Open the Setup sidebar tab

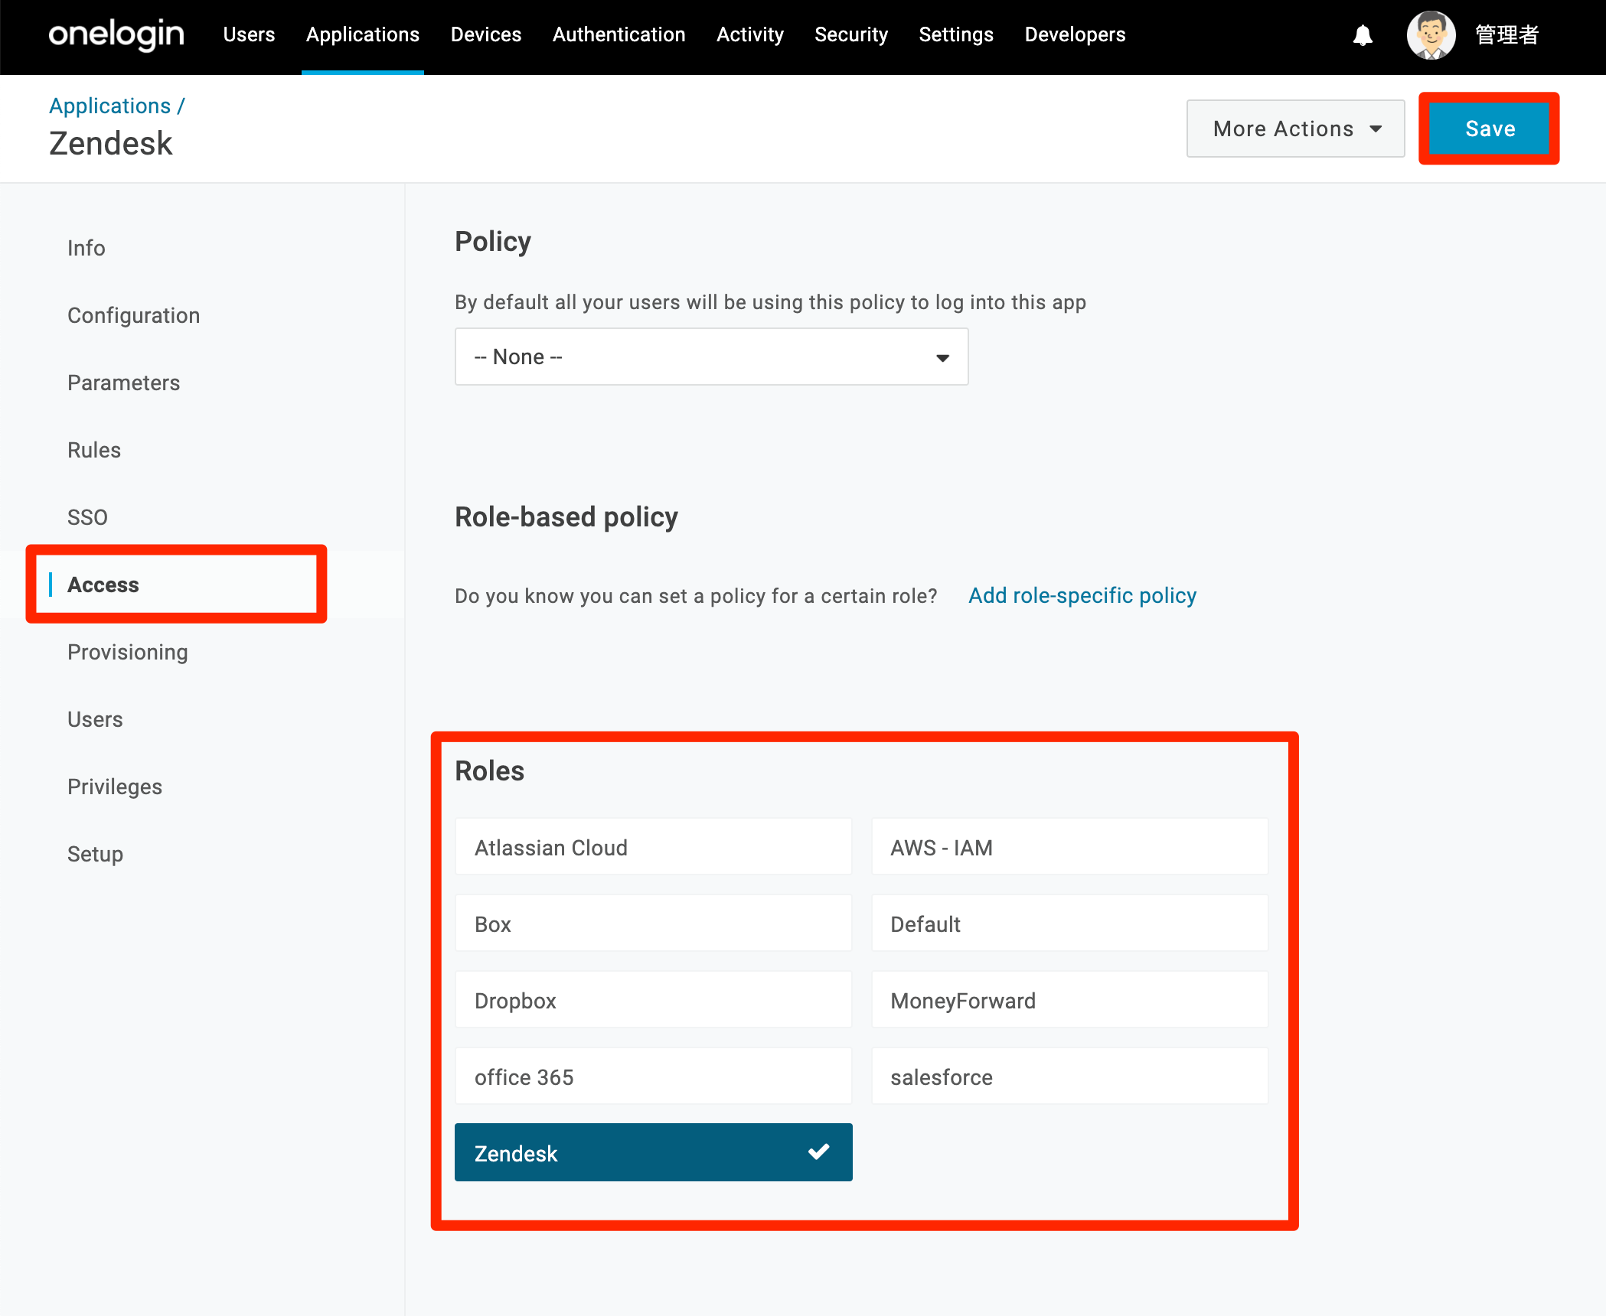pos(95,854)
